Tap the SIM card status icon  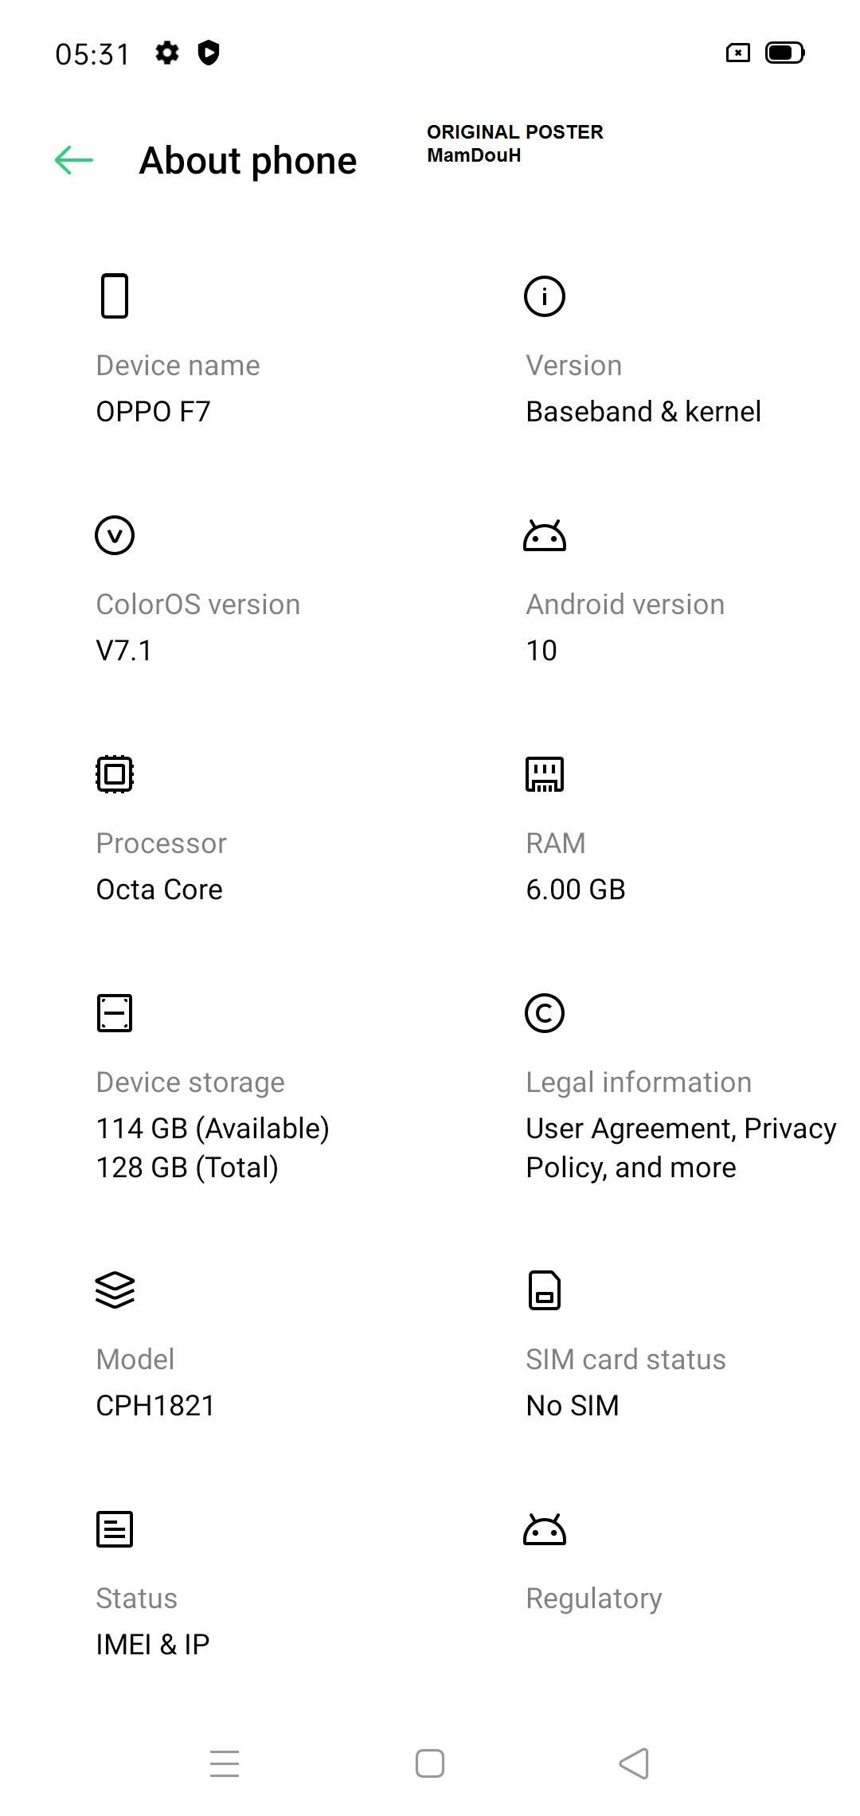pos(545,1290)
